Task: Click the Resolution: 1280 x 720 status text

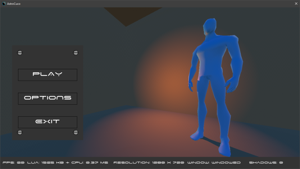Action: (x=149, y=163)
